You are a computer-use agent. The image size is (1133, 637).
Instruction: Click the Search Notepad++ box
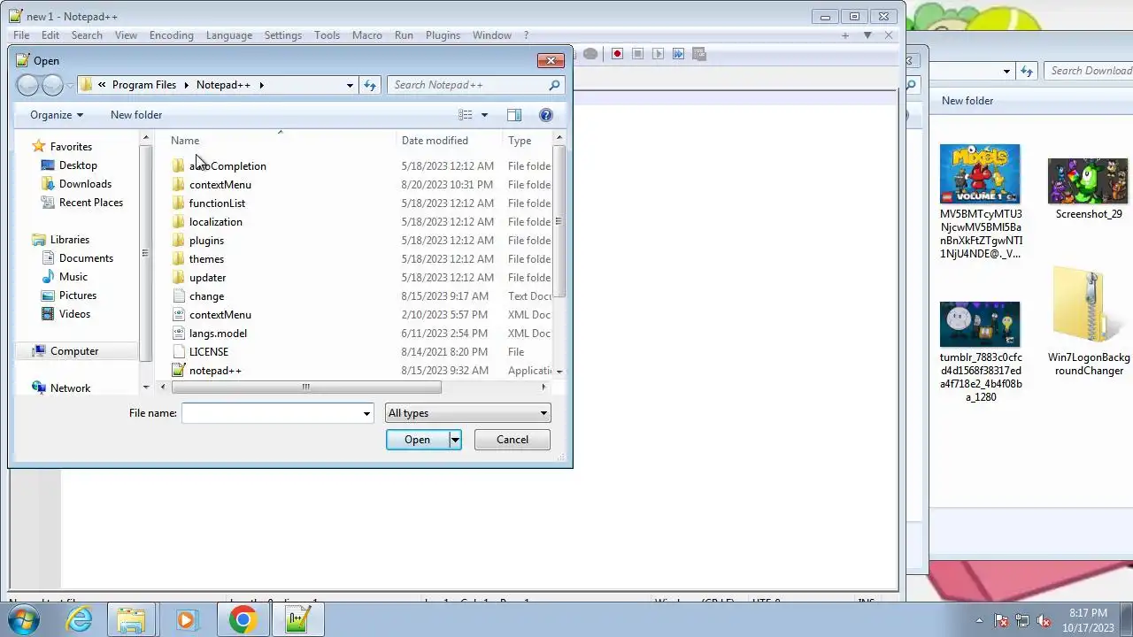(467, 85)
